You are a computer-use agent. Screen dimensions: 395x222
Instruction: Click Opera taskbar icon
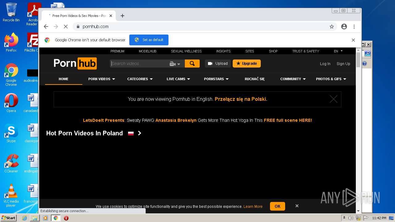point(66,218)
